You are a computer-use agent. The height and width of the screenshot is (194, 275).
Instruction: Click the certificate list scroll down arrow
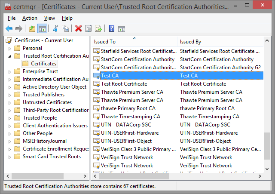[267, 169]
